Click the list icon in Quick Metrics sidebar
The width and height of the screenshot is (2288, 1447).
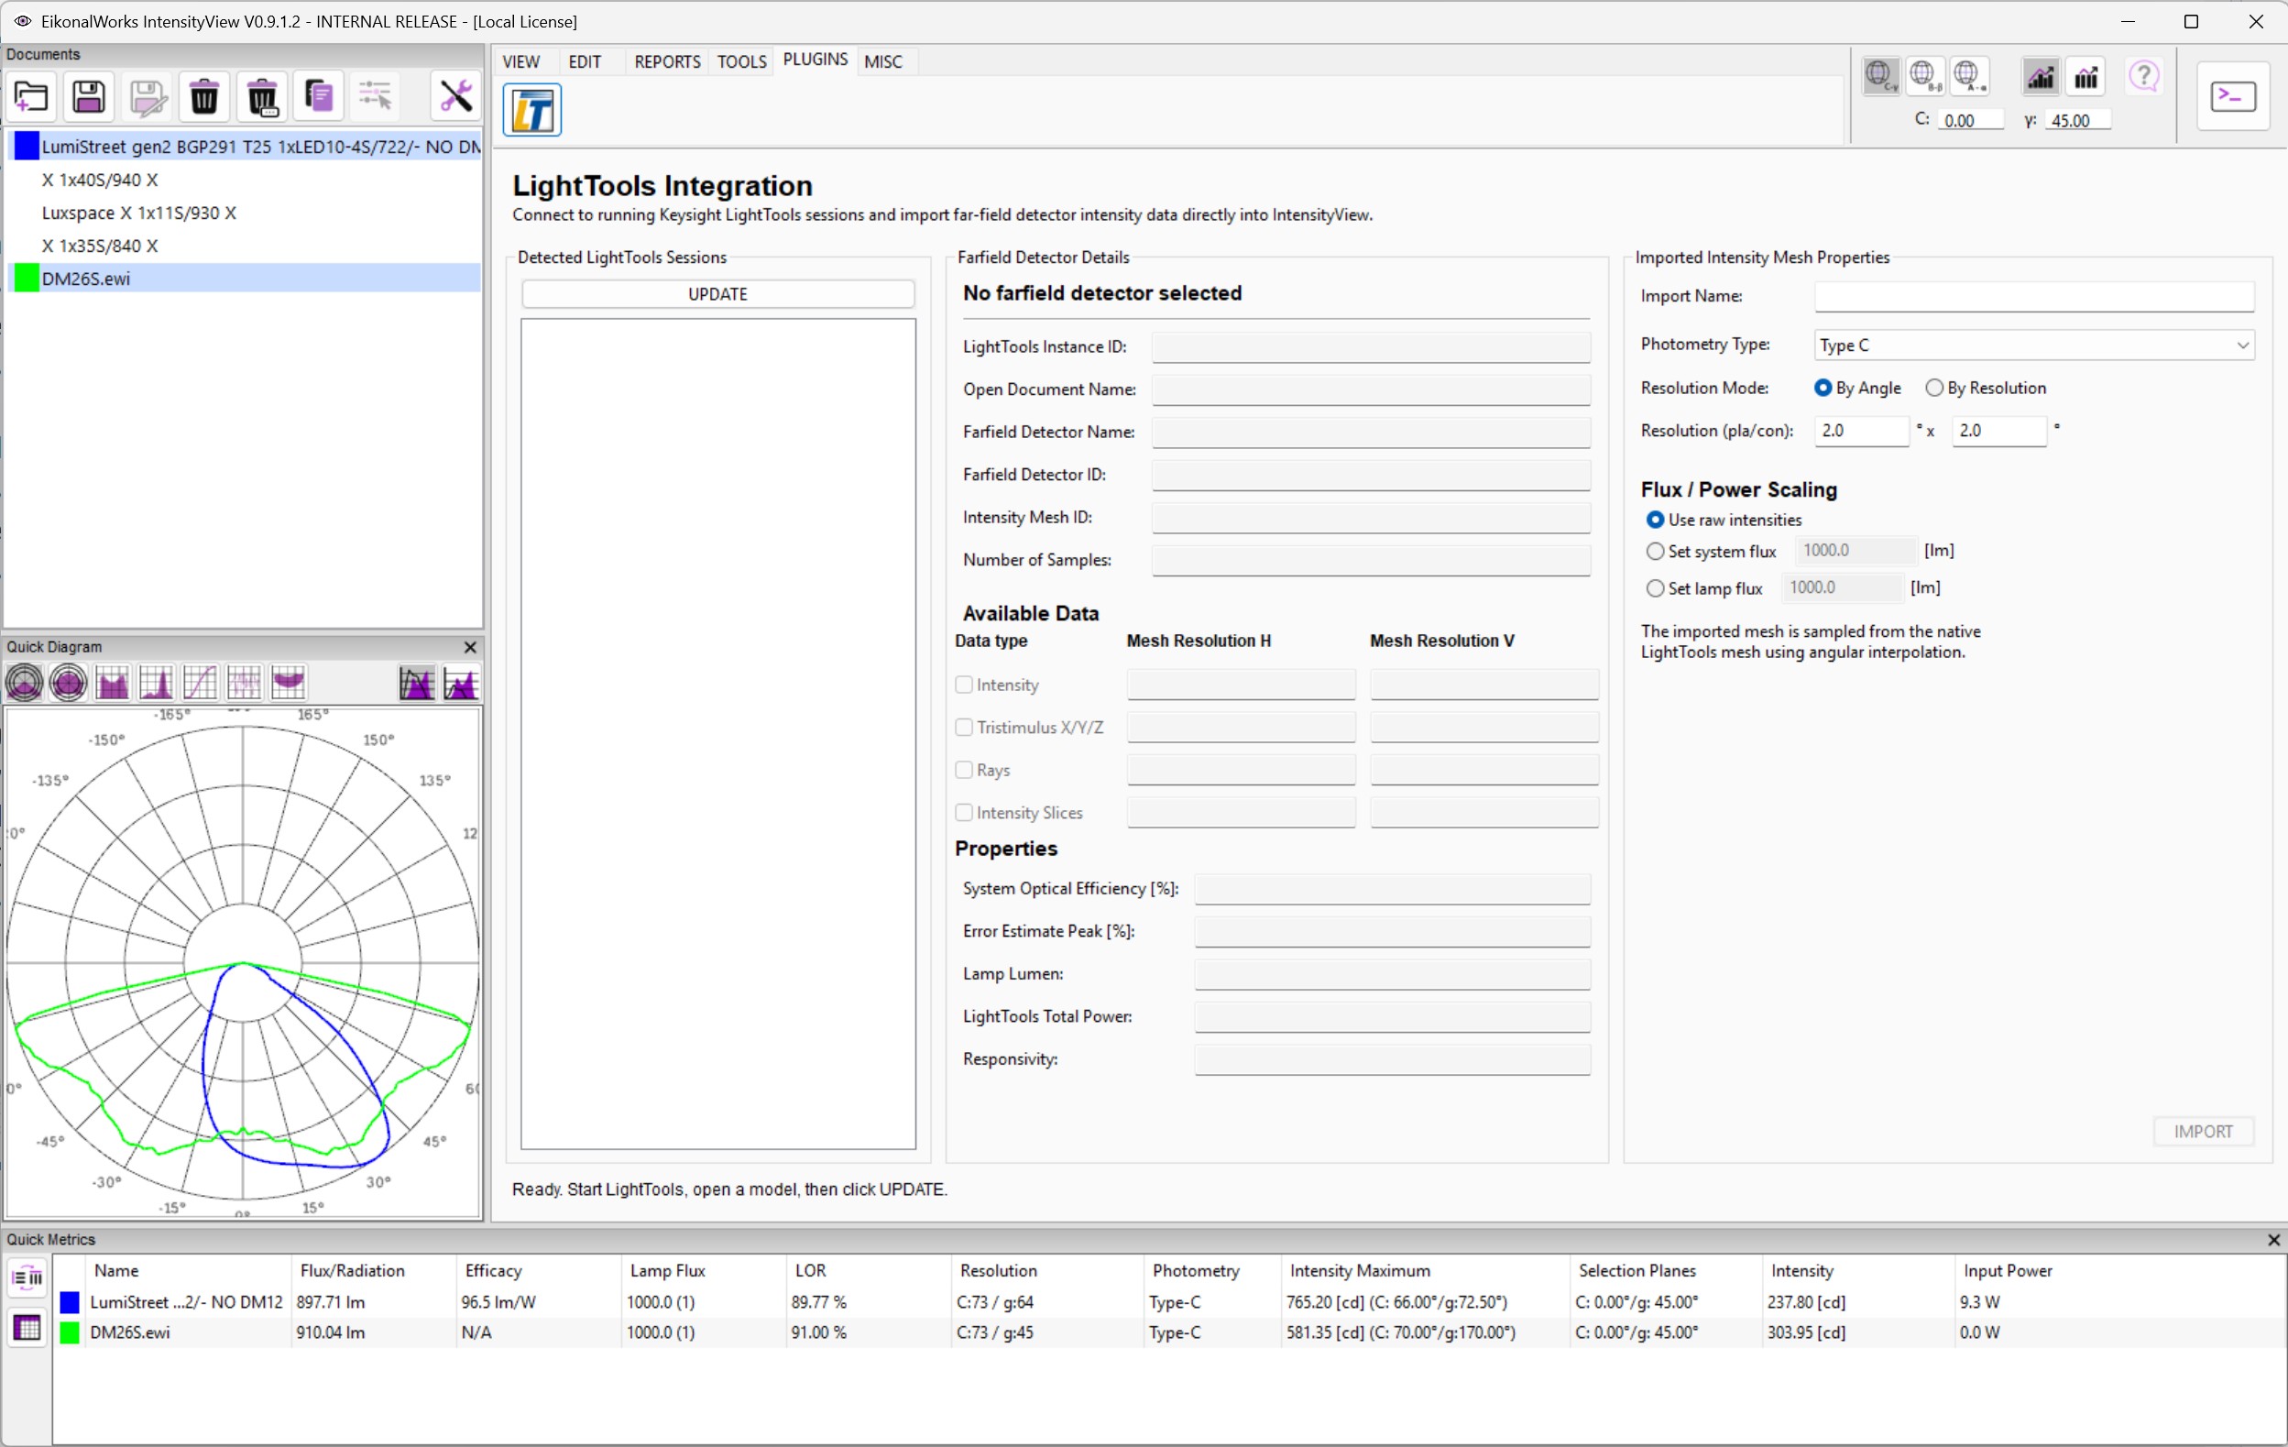[x=27, y=1277]
